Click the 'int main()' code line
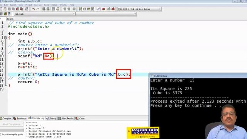The height and width of the screenshot is (139, 247). click(x=20, y=34)
